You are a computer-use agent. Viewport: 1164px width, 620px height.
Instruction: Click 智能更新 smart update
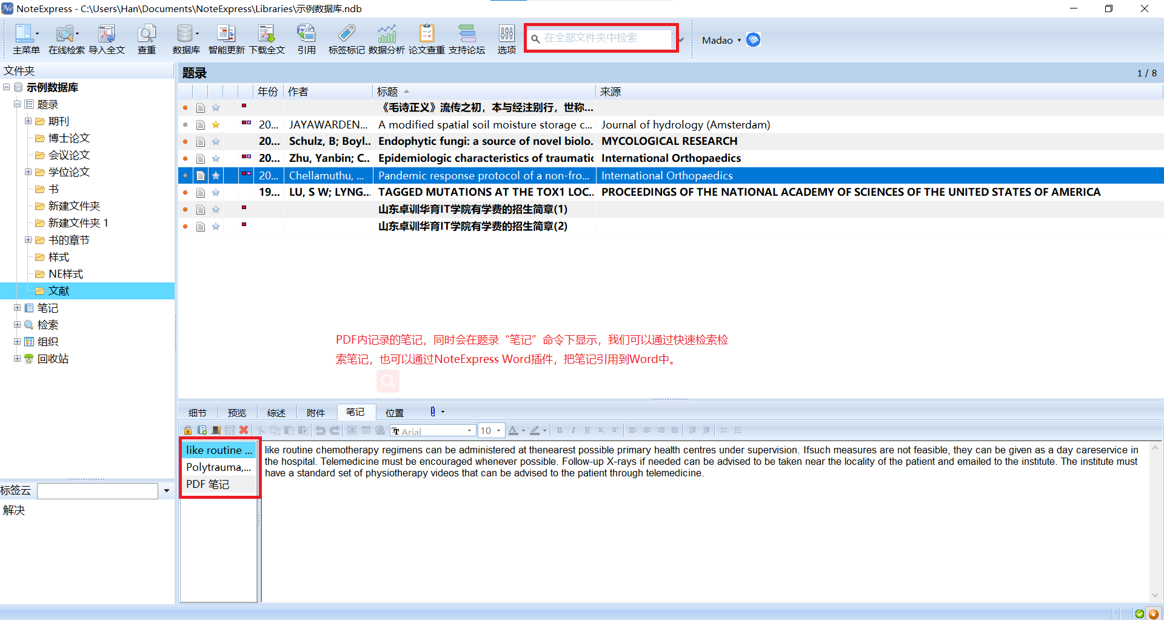coord(226,39)
